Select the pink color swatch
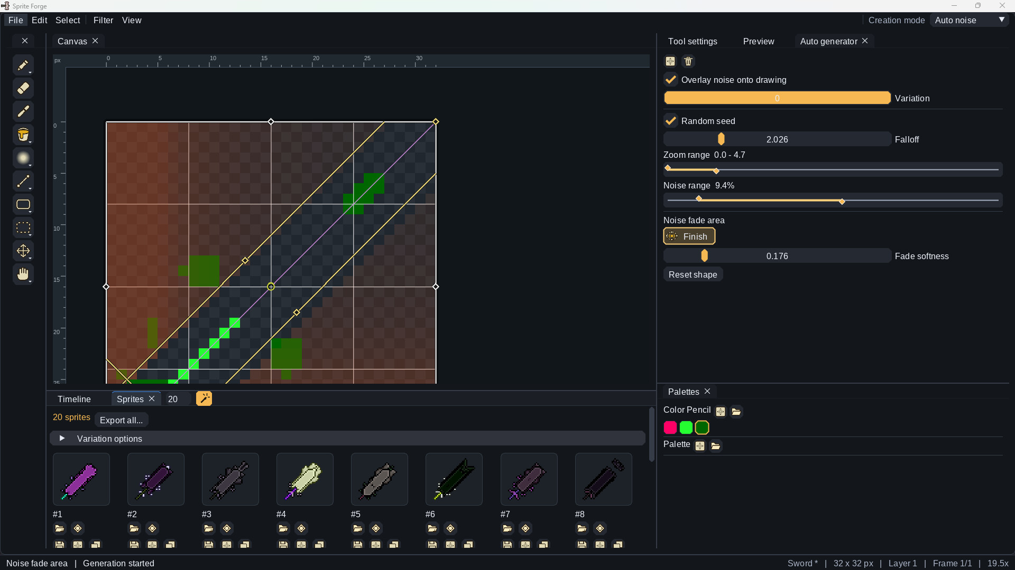This screenshot has height=570, width=1015. [x=670, y=427]
